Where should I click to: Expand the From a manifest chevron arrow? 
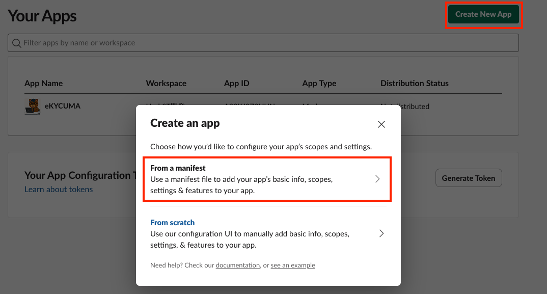coord(377,179)
